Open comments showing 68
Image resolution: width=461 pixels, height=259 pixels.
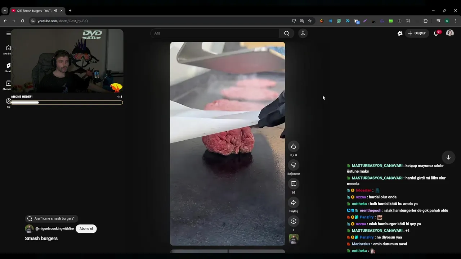pyautogui.click(x=294, y=183)
